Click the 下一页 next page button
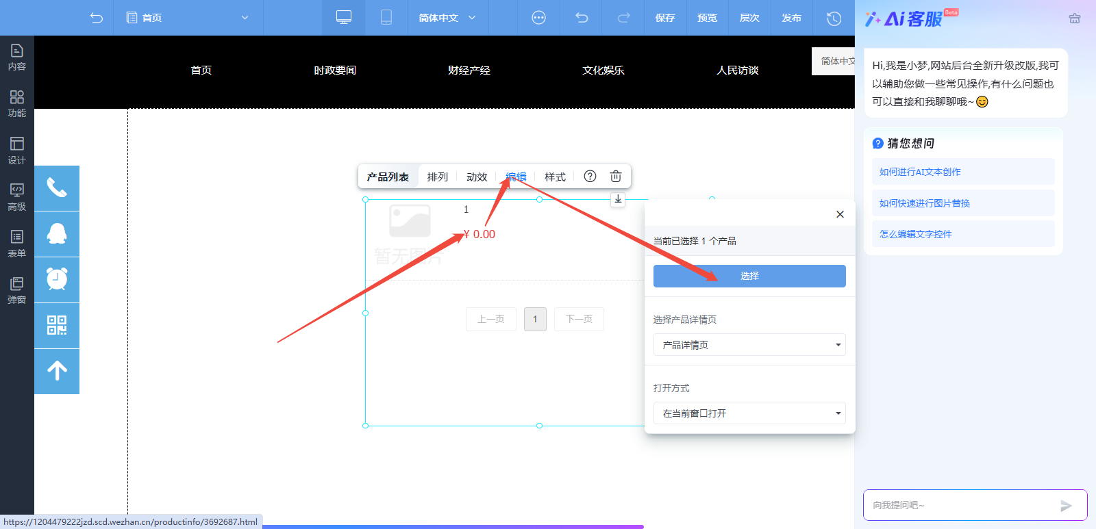Viewport: 1096px width, 529px height. pyautogui.click(x=580, y=319)
